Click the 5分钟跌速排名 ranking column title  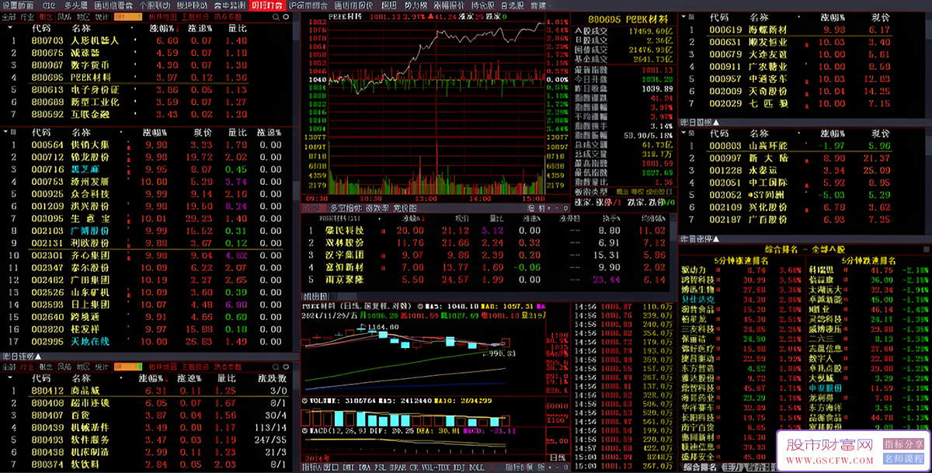pyautogui.click(x=870, y=260)
